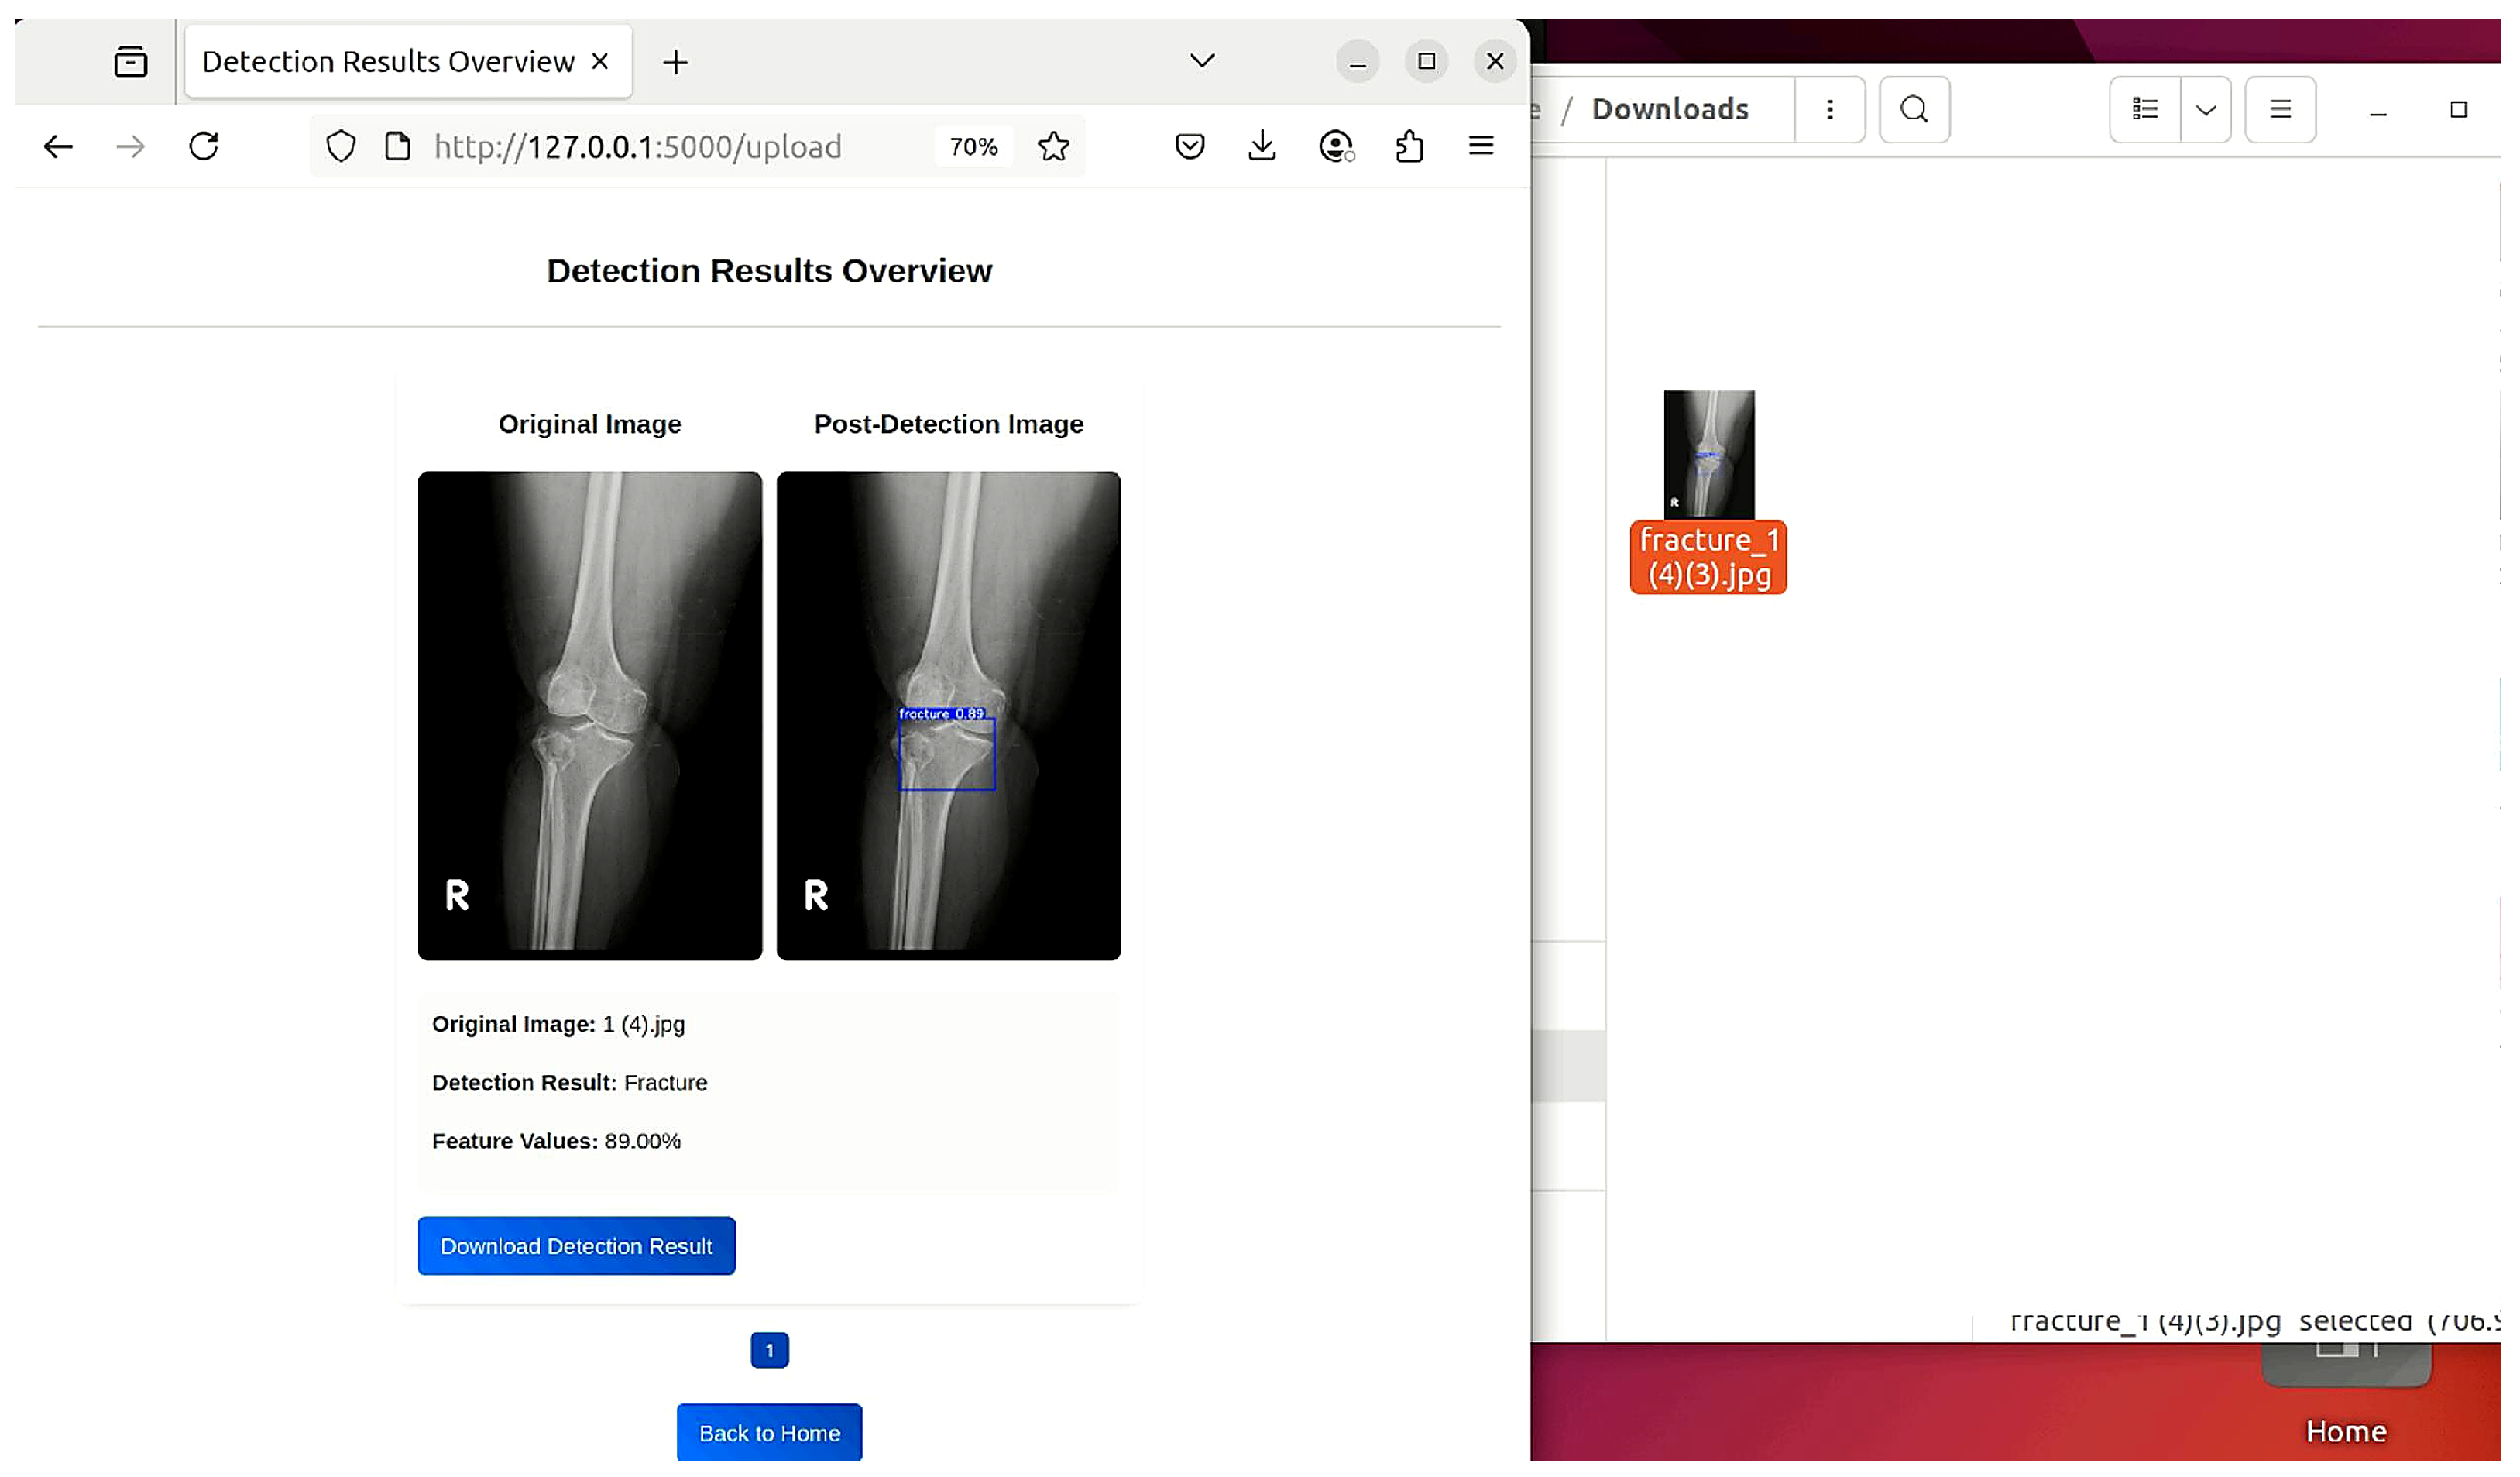The height and width of the screenshot is (1477, 2520).
Task: Open the Firefox application menu
Action: point(1481,146)
